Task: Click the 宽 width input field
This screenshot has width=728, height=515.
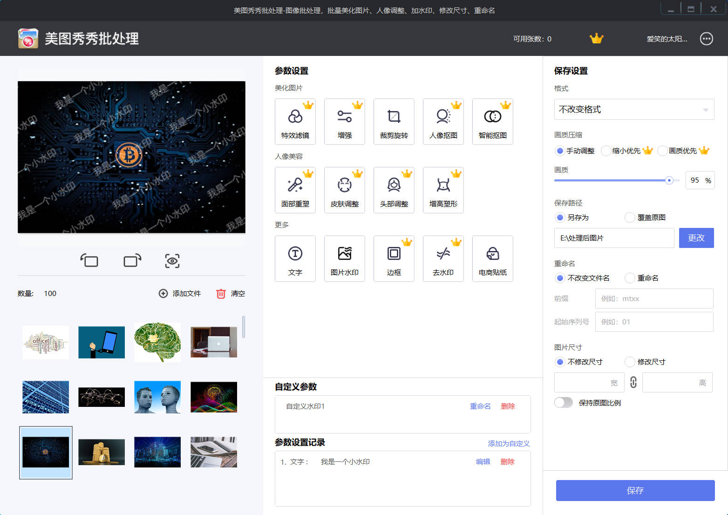Action: pyautogui.click(x=589, y=383)
